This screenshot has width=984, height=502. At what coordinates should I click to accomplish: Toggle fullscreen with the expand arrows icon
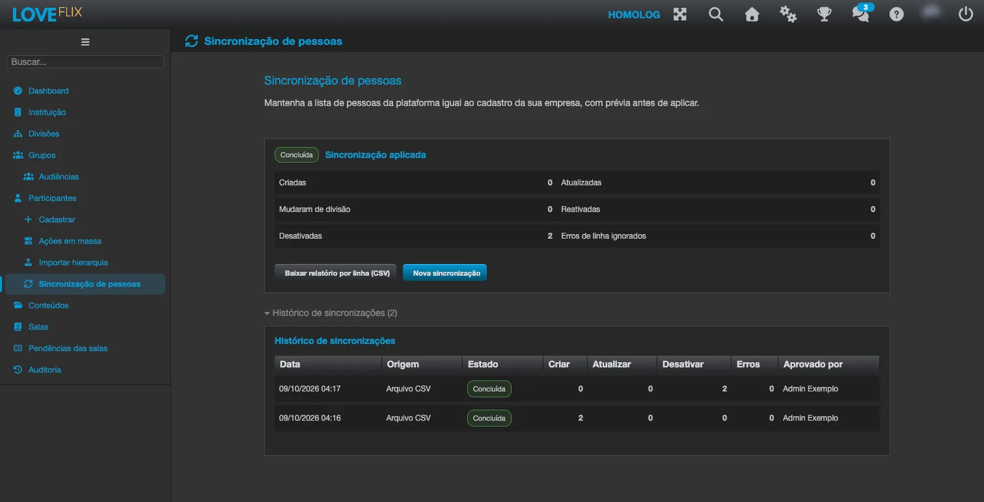point(680,14)
